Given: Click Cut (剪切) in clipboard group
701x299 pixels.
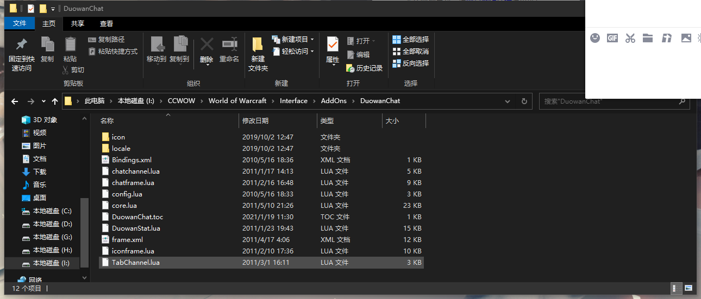Looking at the screenshot, I should pos(73,70).
